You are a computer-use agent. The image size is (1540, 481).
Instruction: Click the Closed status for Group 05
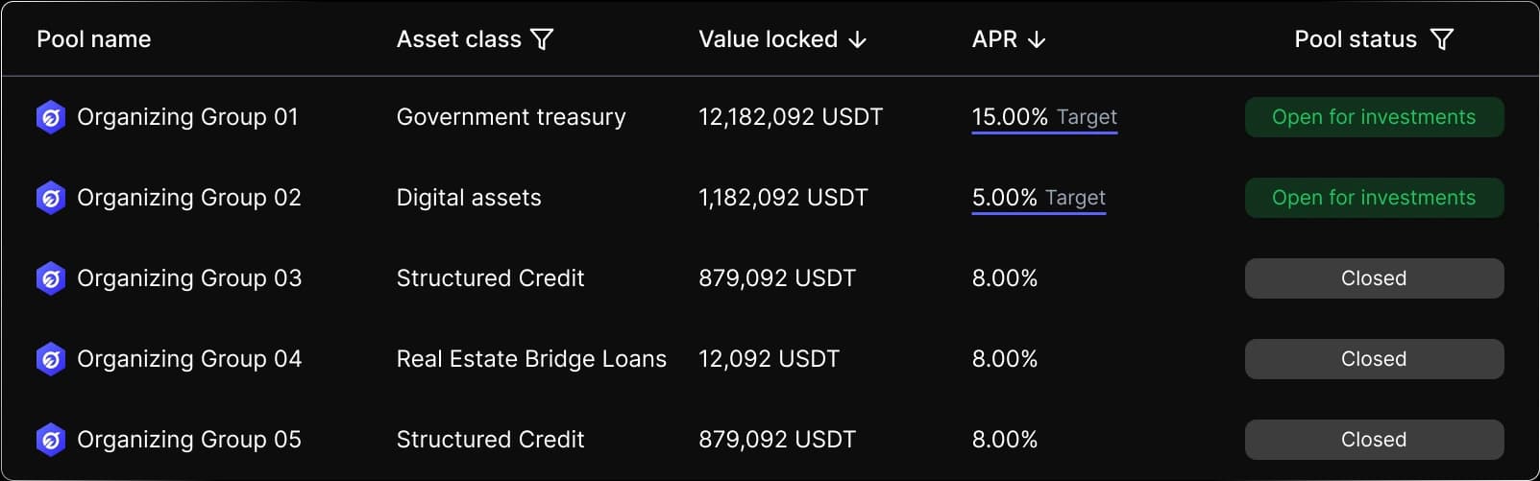pyautogui.click(x=1374, y=440)
